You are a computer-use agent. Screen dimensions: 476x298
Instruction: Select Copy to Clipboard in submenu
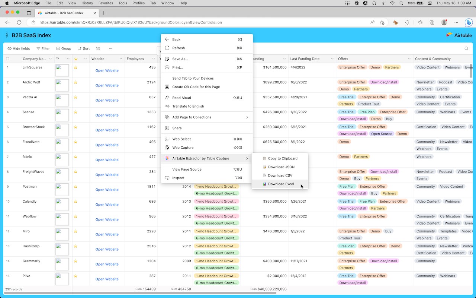pyautogui.click(x=280, y=158)
